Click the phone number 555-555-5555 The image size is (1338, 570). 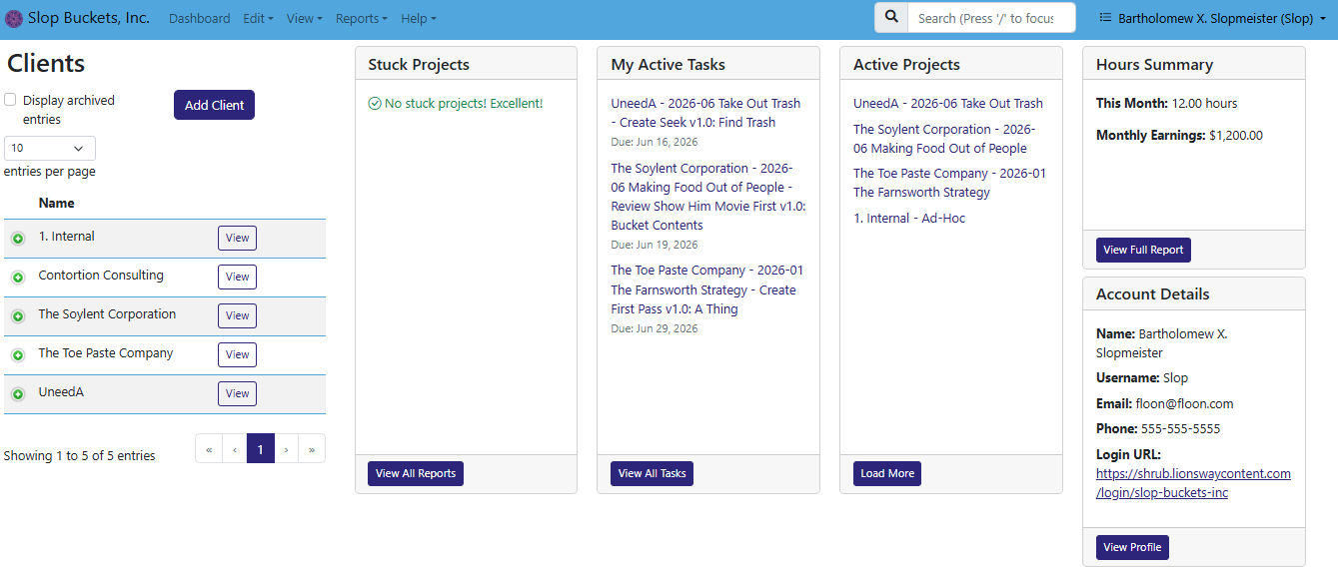click(1180, 428)
